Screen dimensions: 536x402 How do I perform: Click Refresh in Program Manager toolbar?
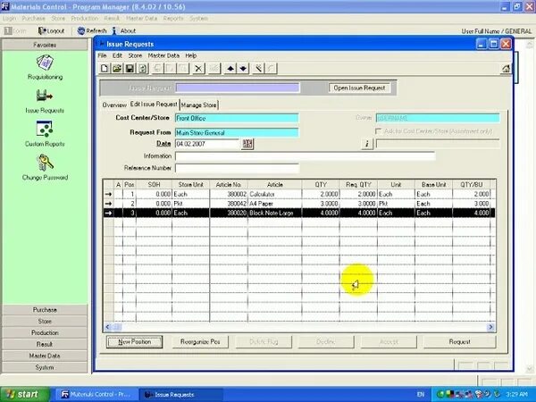point(92,30)
